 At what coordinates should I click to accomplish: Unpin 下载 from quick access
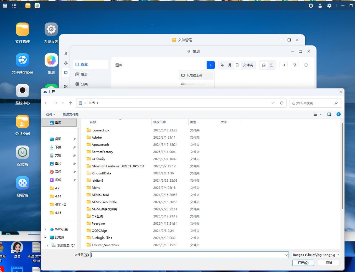[x=74, y=147]
